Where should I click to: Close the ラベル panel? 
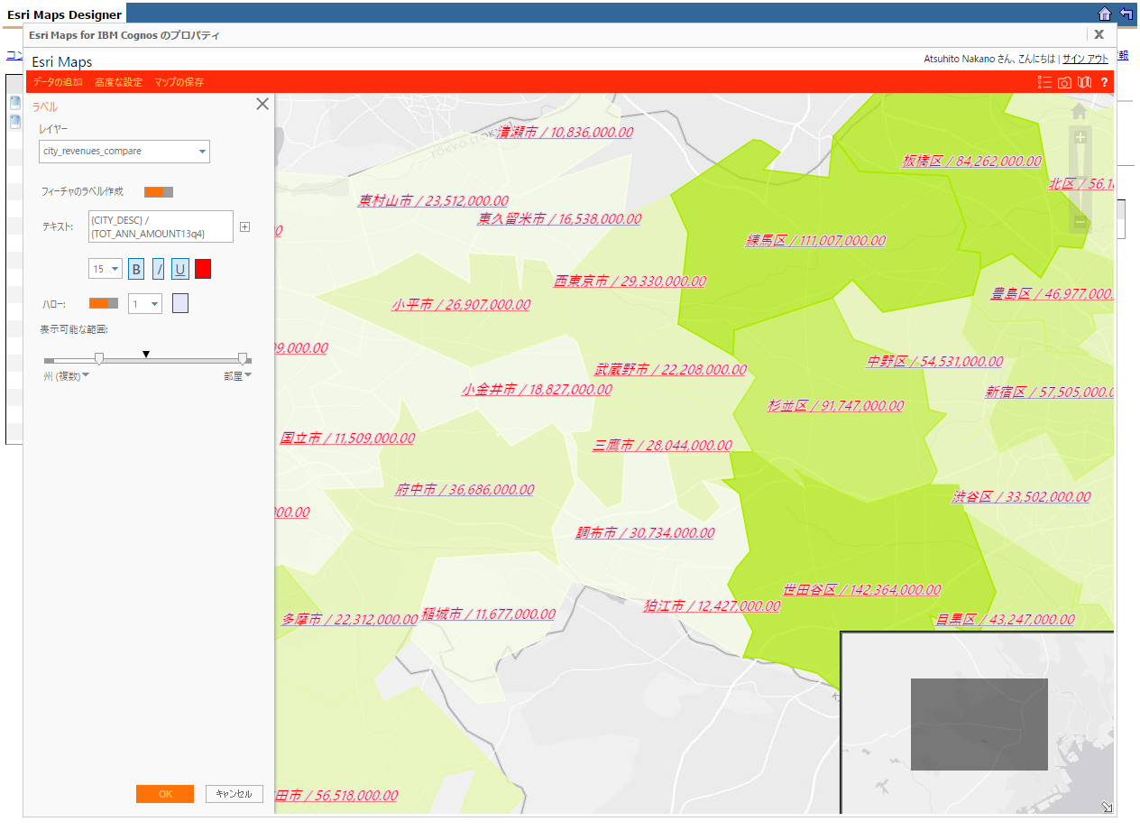(262, 104)
